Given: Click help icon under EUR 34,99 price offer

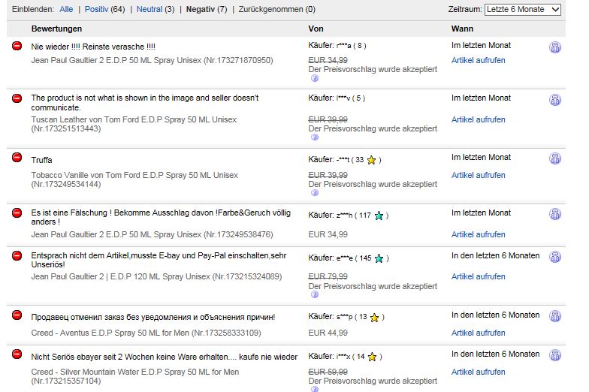Looking at the screenshot, I should [315, 78].
